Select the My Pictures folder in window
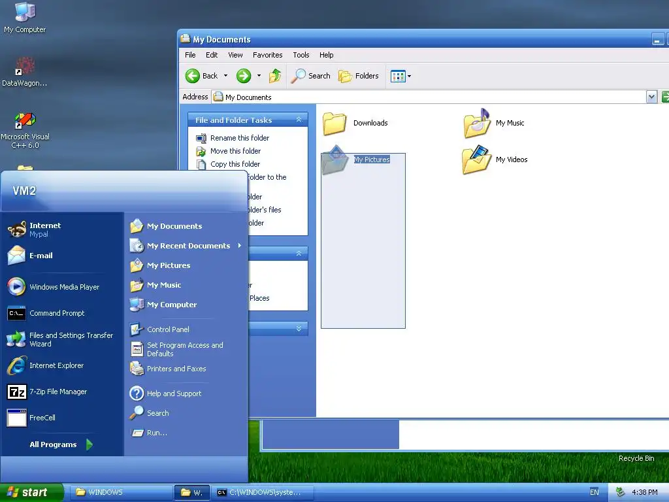 click(x=356, y=159)
